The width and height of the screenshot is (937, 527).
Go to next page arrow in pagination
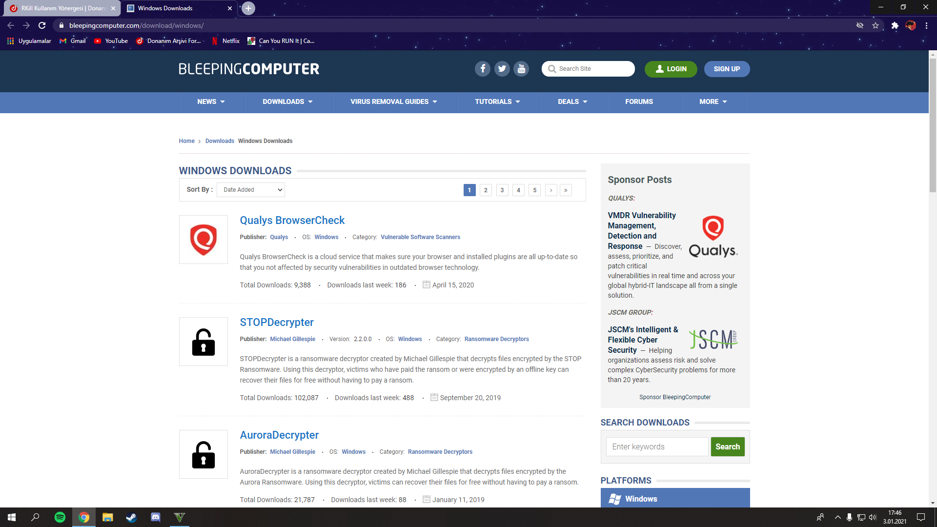tap(551, 190)
